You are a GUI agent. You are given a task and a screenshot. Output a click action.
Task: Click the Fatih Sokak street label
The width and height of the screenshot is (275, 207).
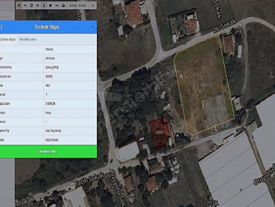(90, 179)
